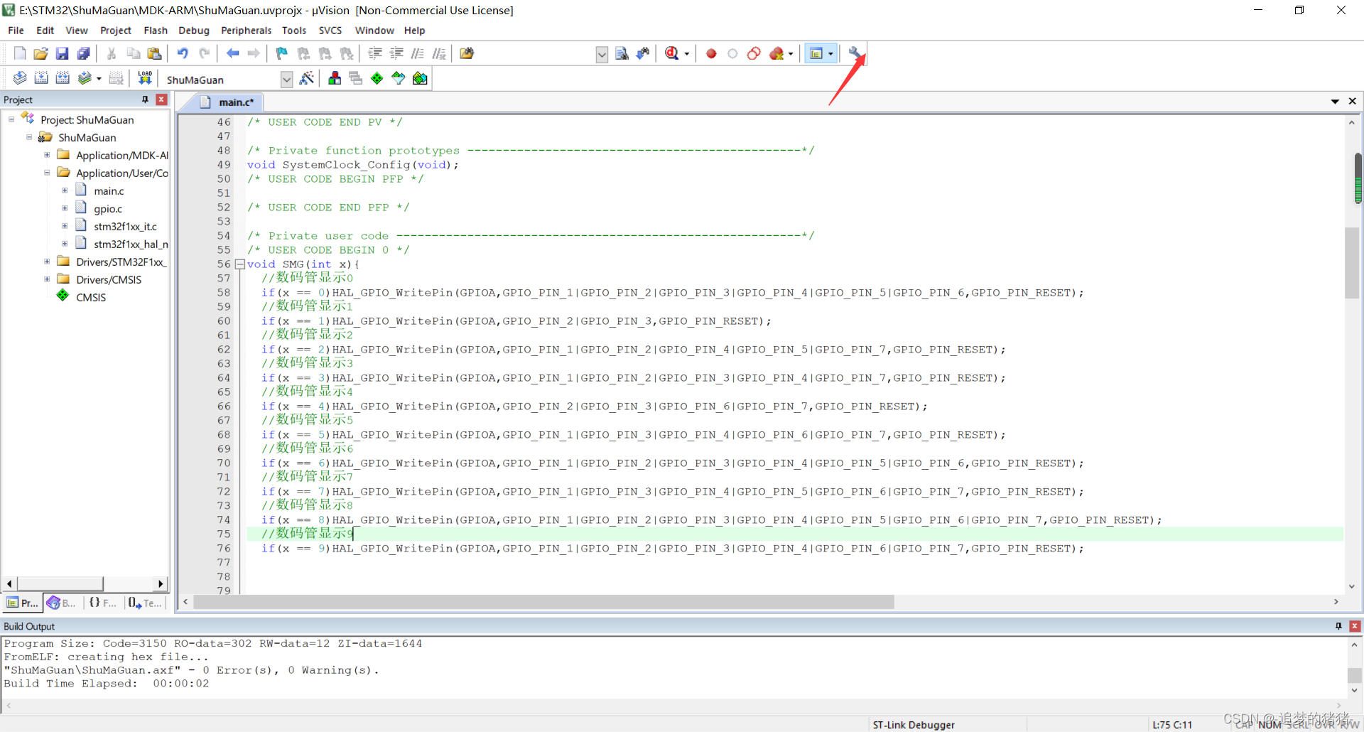1364x732 pixels.
Task: Select the CMSIS component in project tree
Action: pos(91,298)
